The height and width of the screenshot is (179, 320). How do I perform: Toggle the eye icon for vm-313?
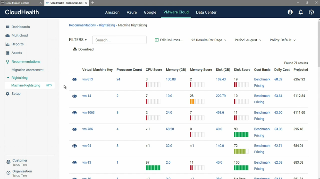click(x=75, y=79)
